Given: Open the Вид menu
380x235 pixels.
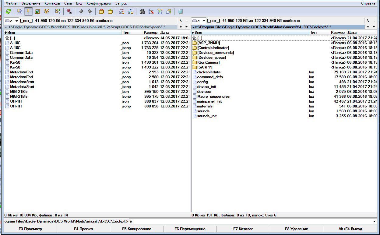Looking at the screenshot, I should click(x=79, y=3).
